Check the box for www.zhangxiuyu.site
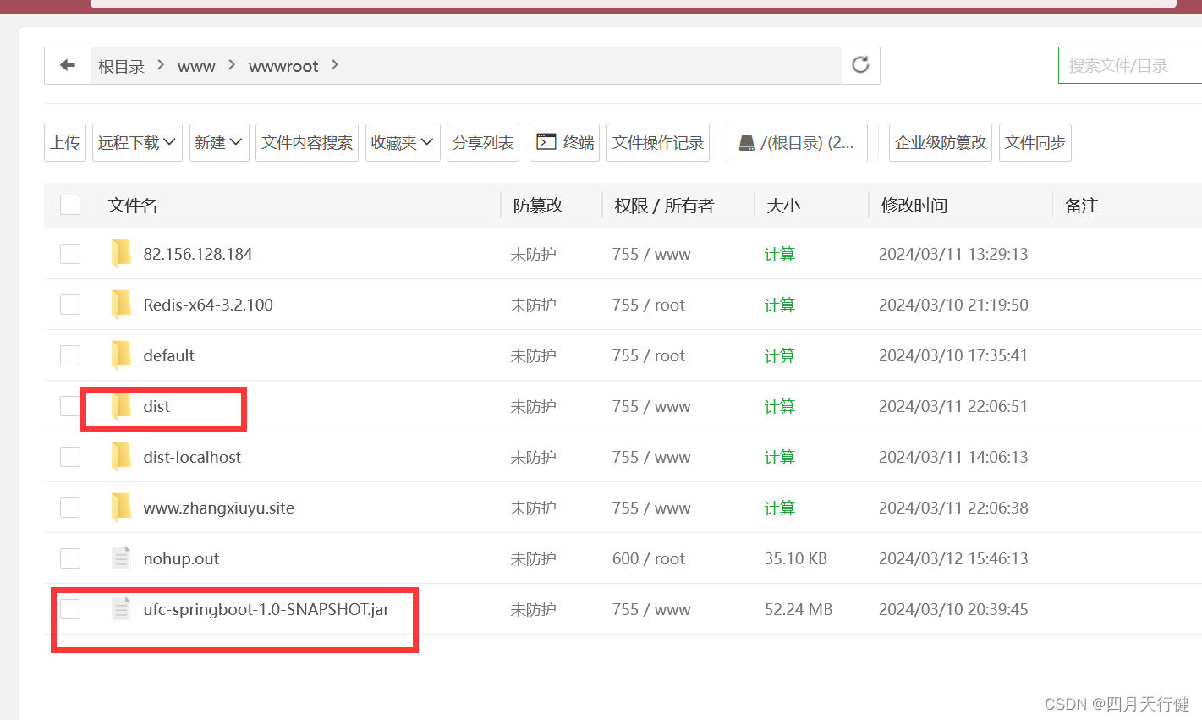Image resolution: width=1202 pixels, height=720 pixels. (x=70, y=508)
